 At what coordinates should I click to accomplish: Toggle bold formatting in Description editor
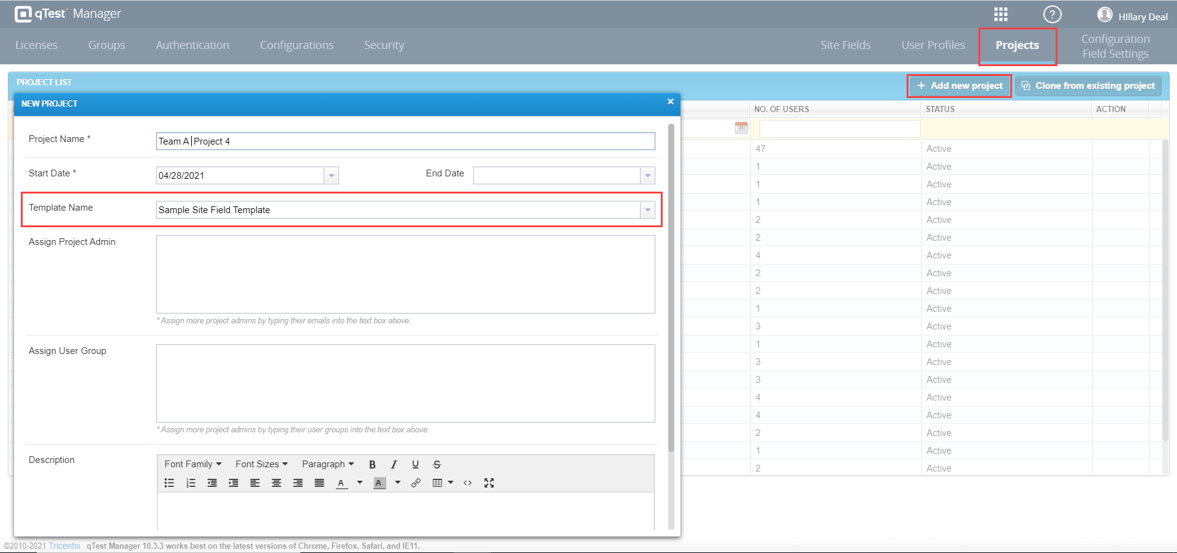tap(372, 465)
